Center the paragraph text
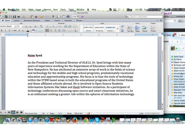 point(51,30)
